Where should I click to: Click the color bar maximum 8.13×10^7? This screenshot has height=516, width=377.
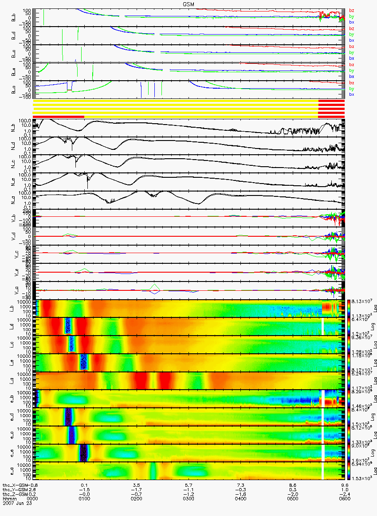pyautogui.click(x=362, y=302)
